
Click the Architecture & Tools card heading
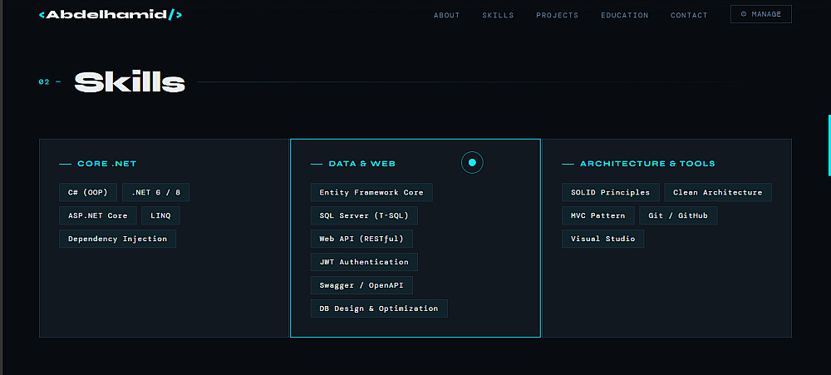coord(647,164)
